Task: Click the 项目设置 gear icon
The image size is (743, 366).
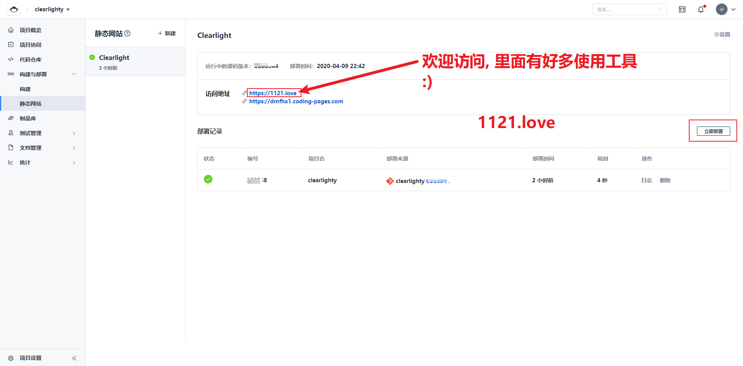Action: 11,358
